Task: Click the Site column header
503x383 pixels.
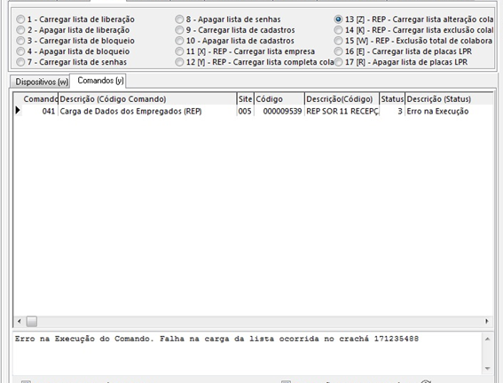Action: [x=245, y=99]
